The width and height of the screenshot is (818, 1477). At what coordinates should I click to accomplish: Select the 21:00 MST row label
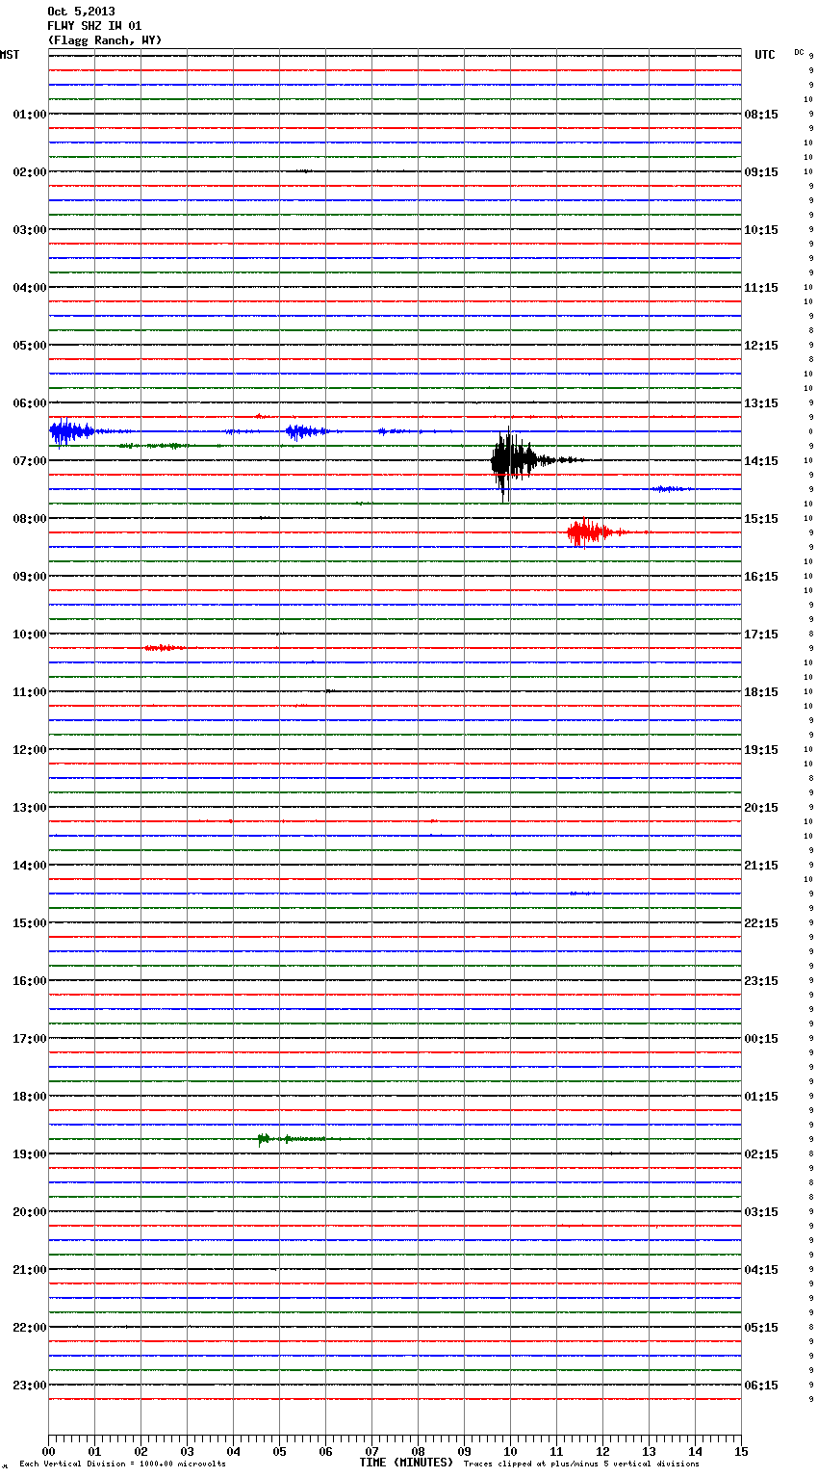point(29,1270)
